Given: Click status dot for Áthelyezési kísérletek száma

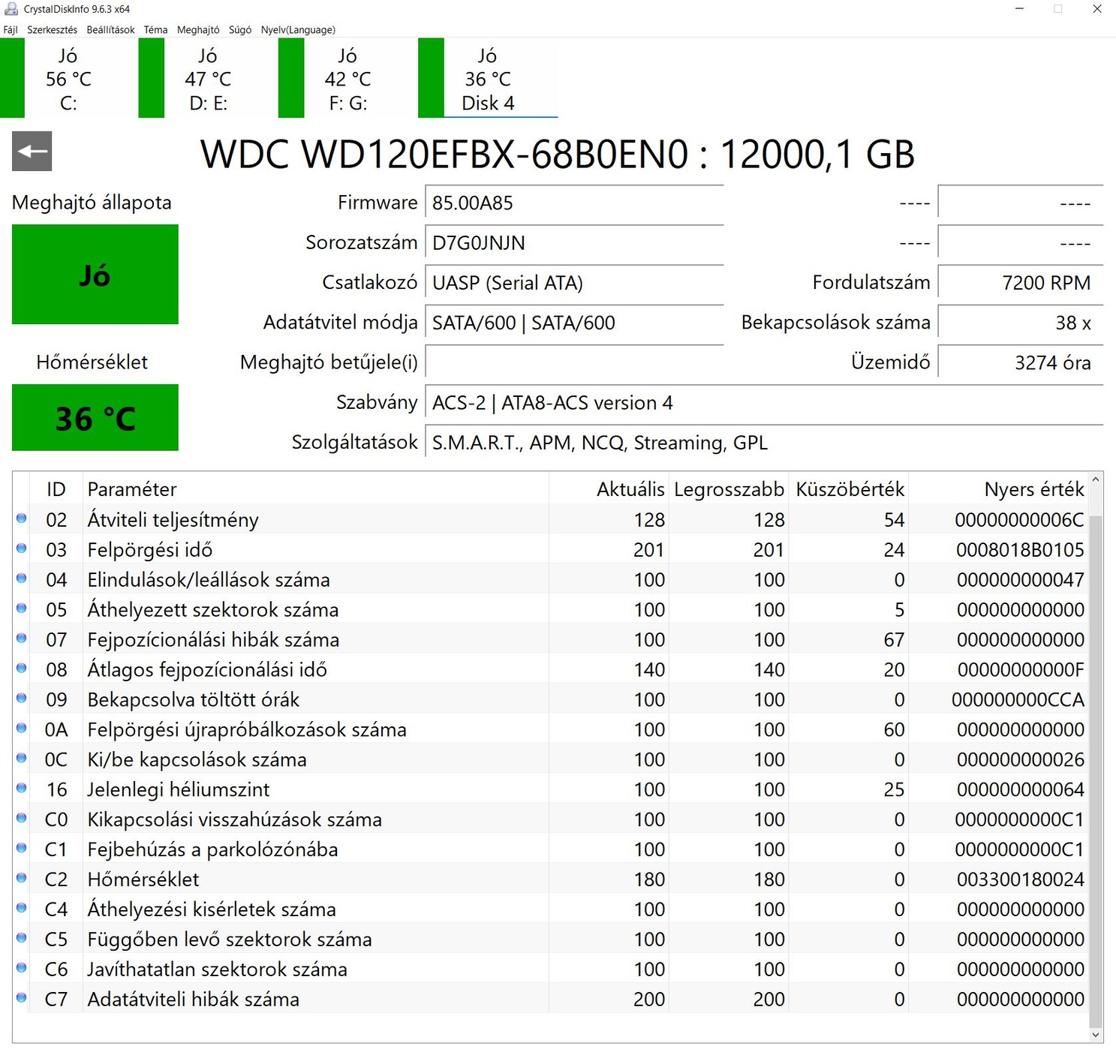Looking at the screenshot, I should [x=21, y=908].
